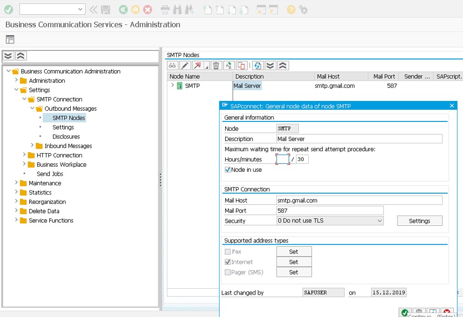
Task: Collapse the Outbound Messages folder
Action: pyautogui.click(x=33, y=108)
